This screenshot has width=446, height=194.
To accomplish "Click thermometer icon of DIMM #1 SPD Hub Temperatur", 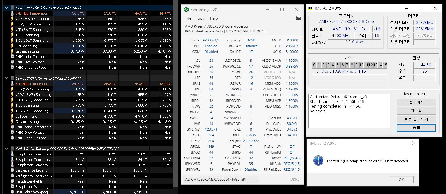I will point(12,13).
